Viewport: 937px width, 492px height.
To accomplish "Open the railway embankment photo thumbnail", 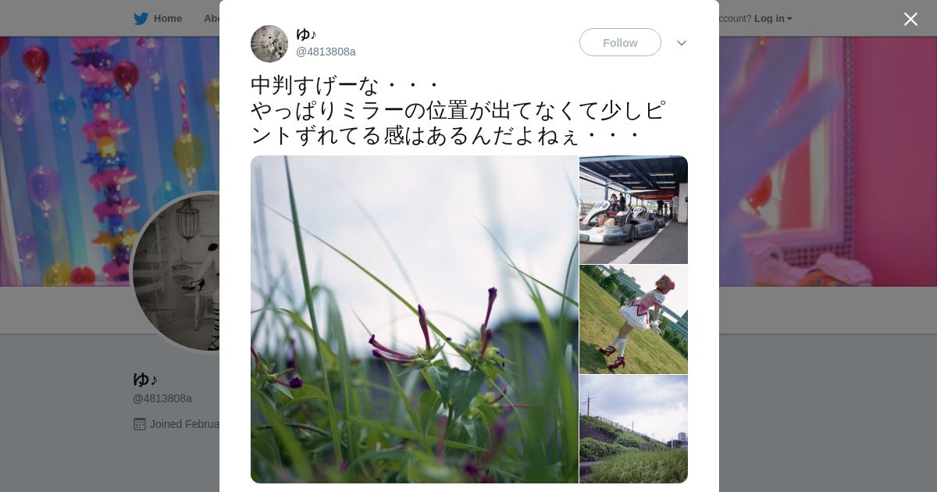I will coord(633,430).
